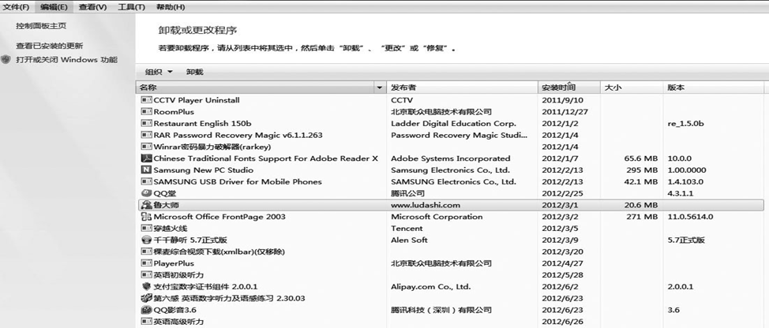
Task: Click the 11.0.5614.0 version cell
Action: click(690, 216)
